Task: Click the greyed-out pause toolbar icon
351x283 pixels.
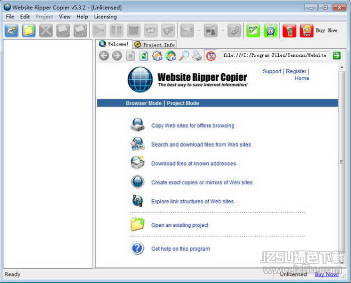Action: tap(116, 31)
